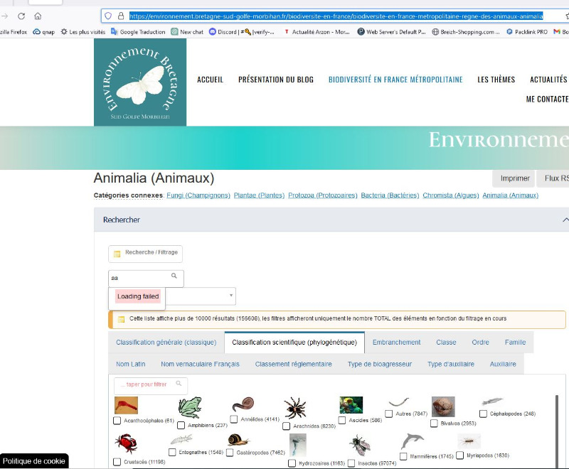Viewport: 569px width, 469px height.
Task: Enable the Ascidies (586) checkbox
Action: click(x=342, y=420)
